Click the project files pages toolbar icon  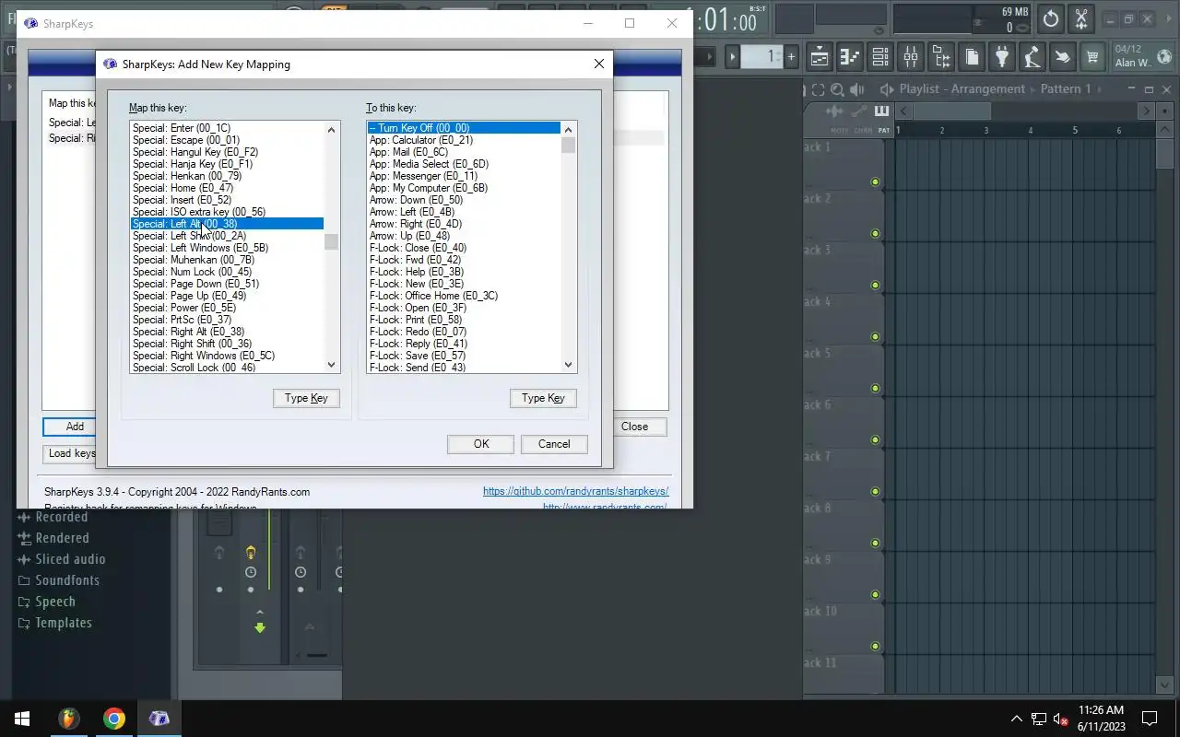click(x=972, y=57)
